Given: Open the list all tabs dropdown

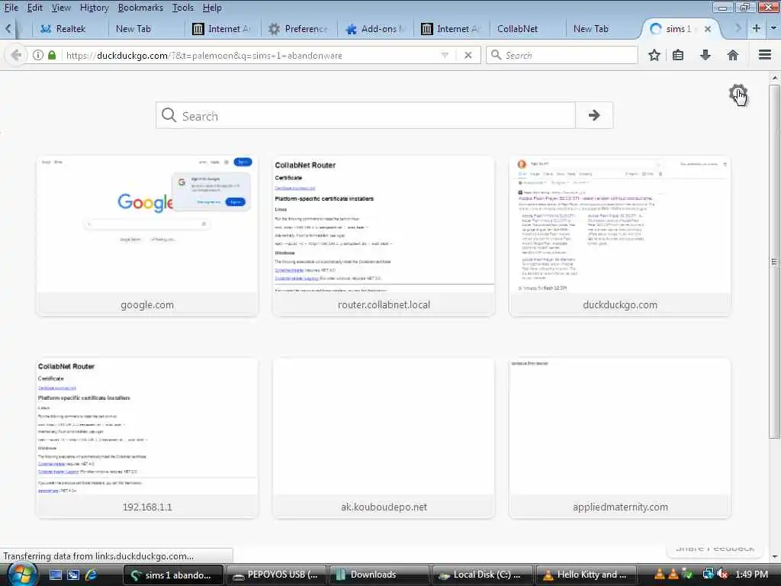Looking at the screenshot, I should [773, 28].
